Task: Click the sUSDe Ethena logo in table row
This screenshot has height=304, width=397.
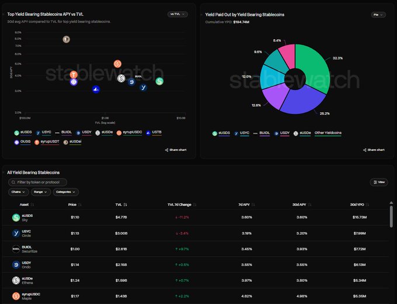Action: click(16, 281)
